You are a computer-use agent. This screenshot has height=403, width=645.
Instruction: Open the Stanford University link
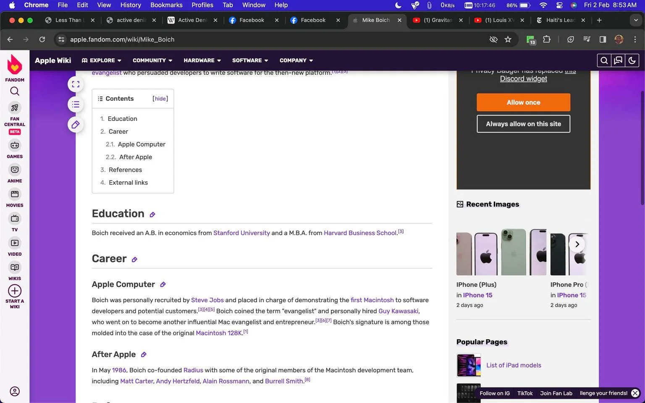click(x=241, y=233)
